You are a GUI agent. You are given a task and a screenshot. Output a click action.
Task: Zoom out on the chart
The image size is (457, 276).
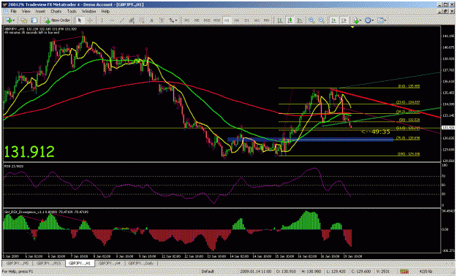click(321, 20)
